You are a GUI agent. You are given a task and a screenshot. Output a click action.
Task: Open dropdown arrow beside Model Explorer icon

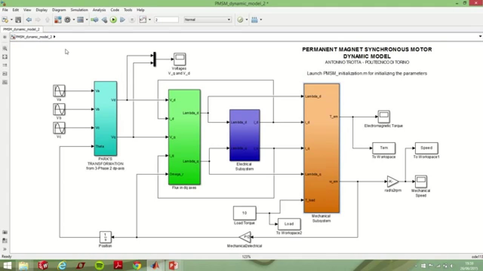(87, 20)
